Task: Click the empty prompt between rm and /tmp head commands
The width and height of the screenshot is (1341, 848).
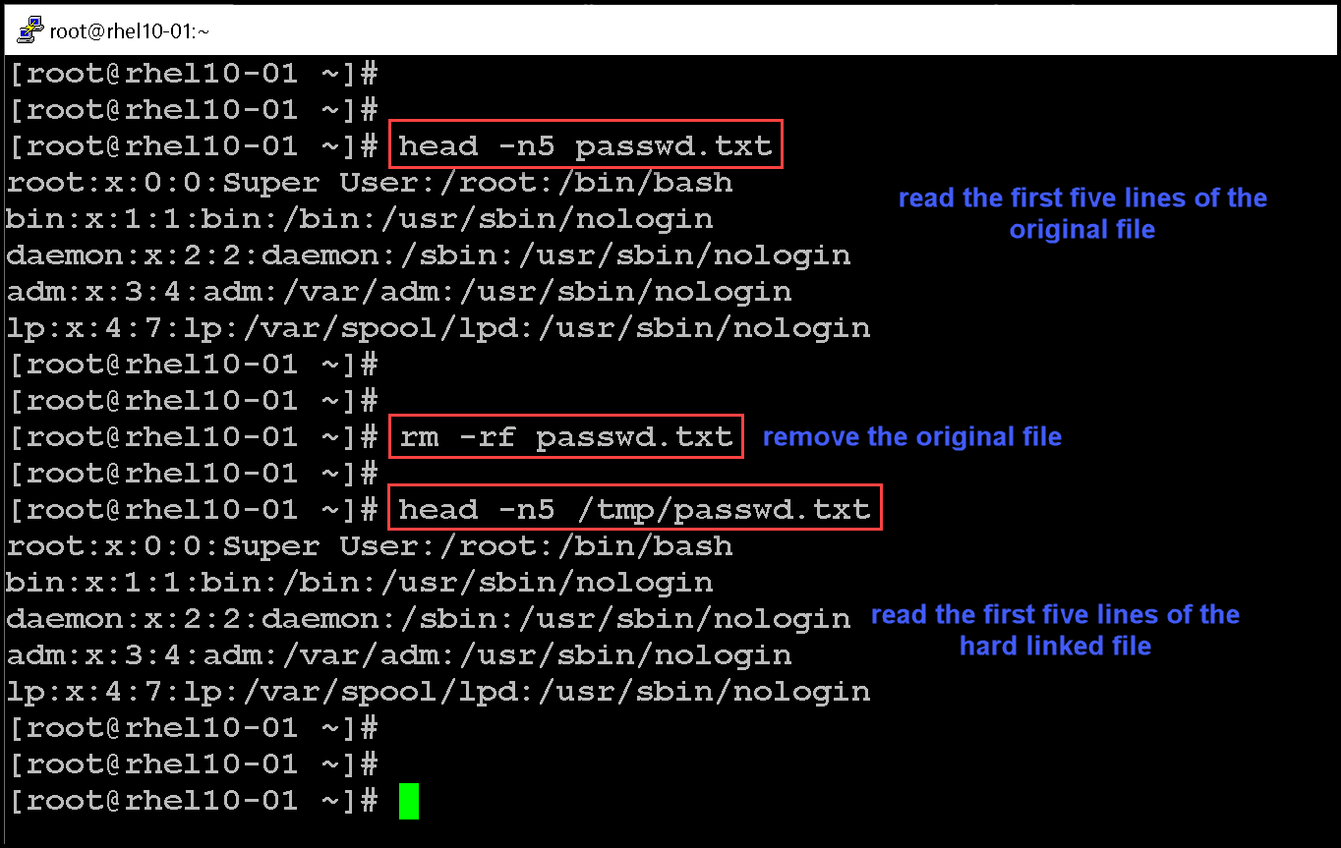Action: click(193, 474)
